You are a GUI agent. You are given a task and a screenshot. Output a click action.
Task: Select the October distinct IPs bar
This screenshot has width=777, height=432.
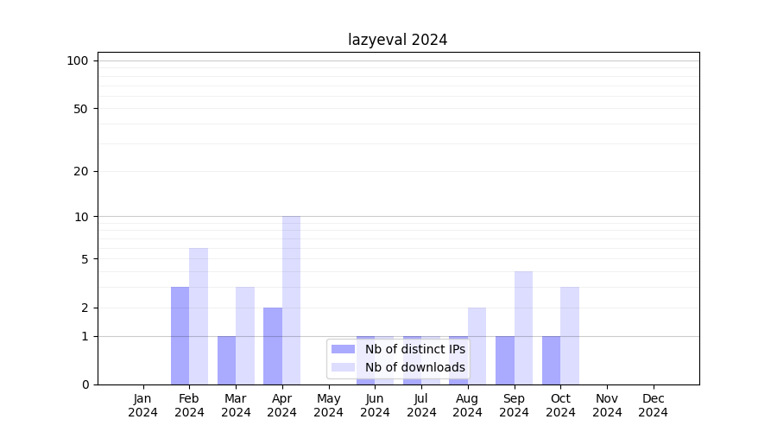click(551, 360)
